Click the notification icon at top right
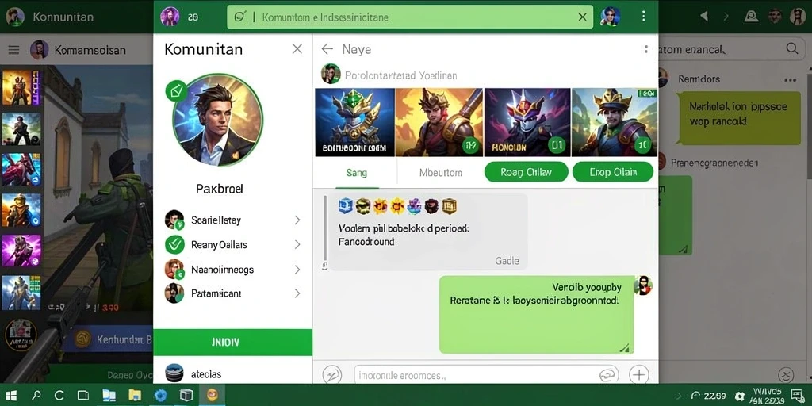Image resolution: width=812 pixels, height=406 pixels. (752, 17)
